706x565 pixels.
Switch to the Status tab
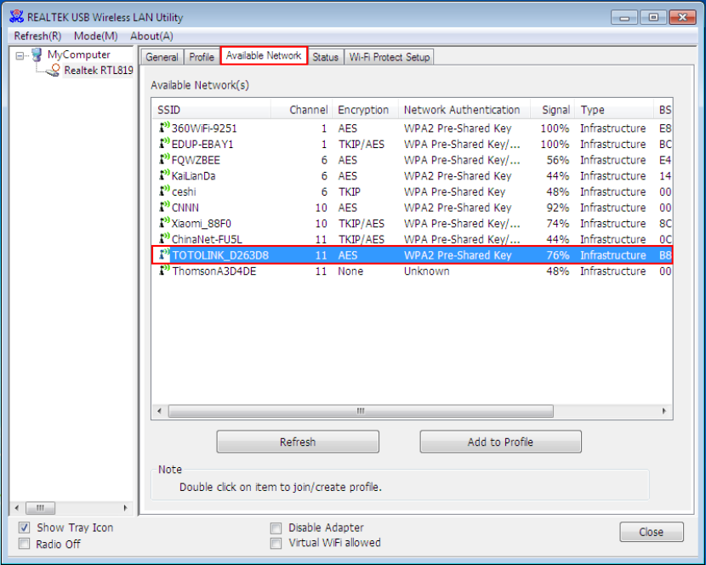(326, 57)
